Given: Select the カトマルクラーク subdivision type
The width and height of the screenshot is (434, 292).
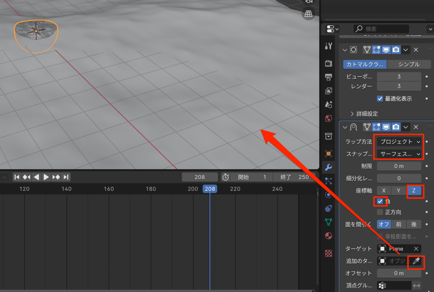Looking at the screenshot, I should tap(364, 64).
